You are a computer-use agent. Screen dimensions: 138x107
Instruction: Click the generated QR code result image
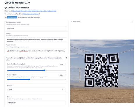point(102,71)
